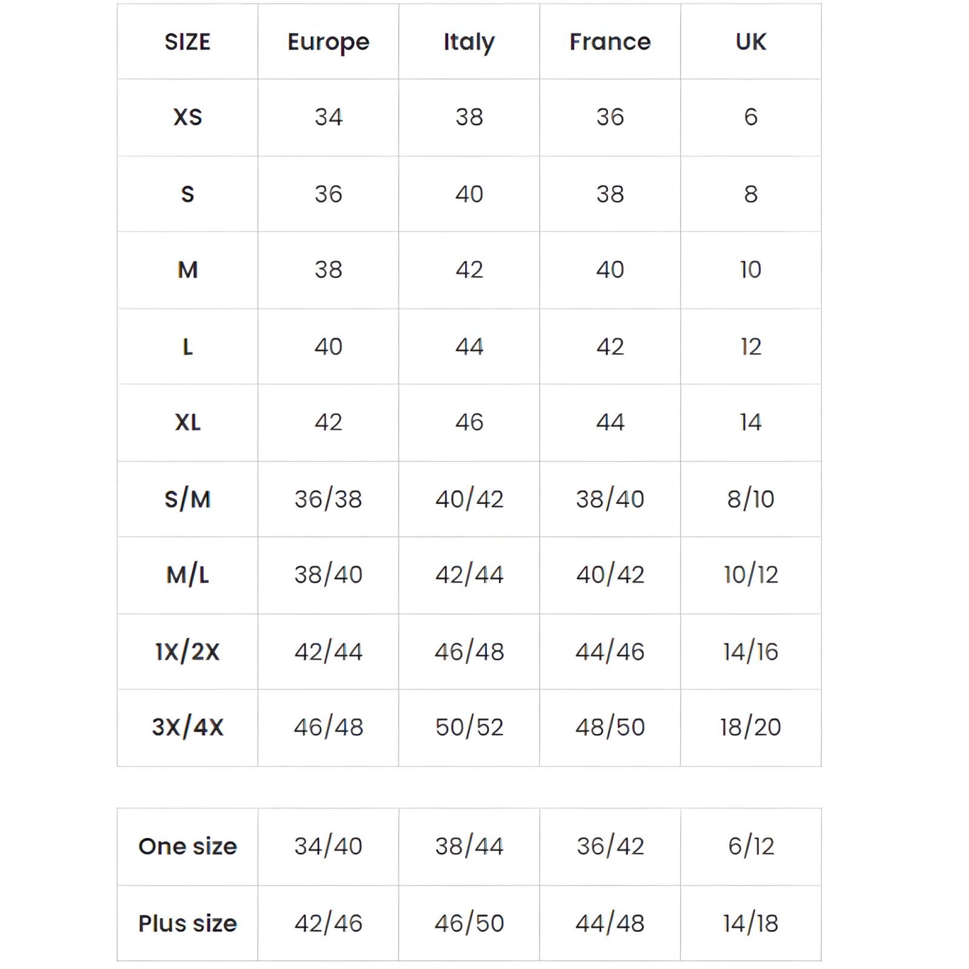Screen dimensions: 969x969
Task: Click the One size row label
Action: click(x=187, y=846)
